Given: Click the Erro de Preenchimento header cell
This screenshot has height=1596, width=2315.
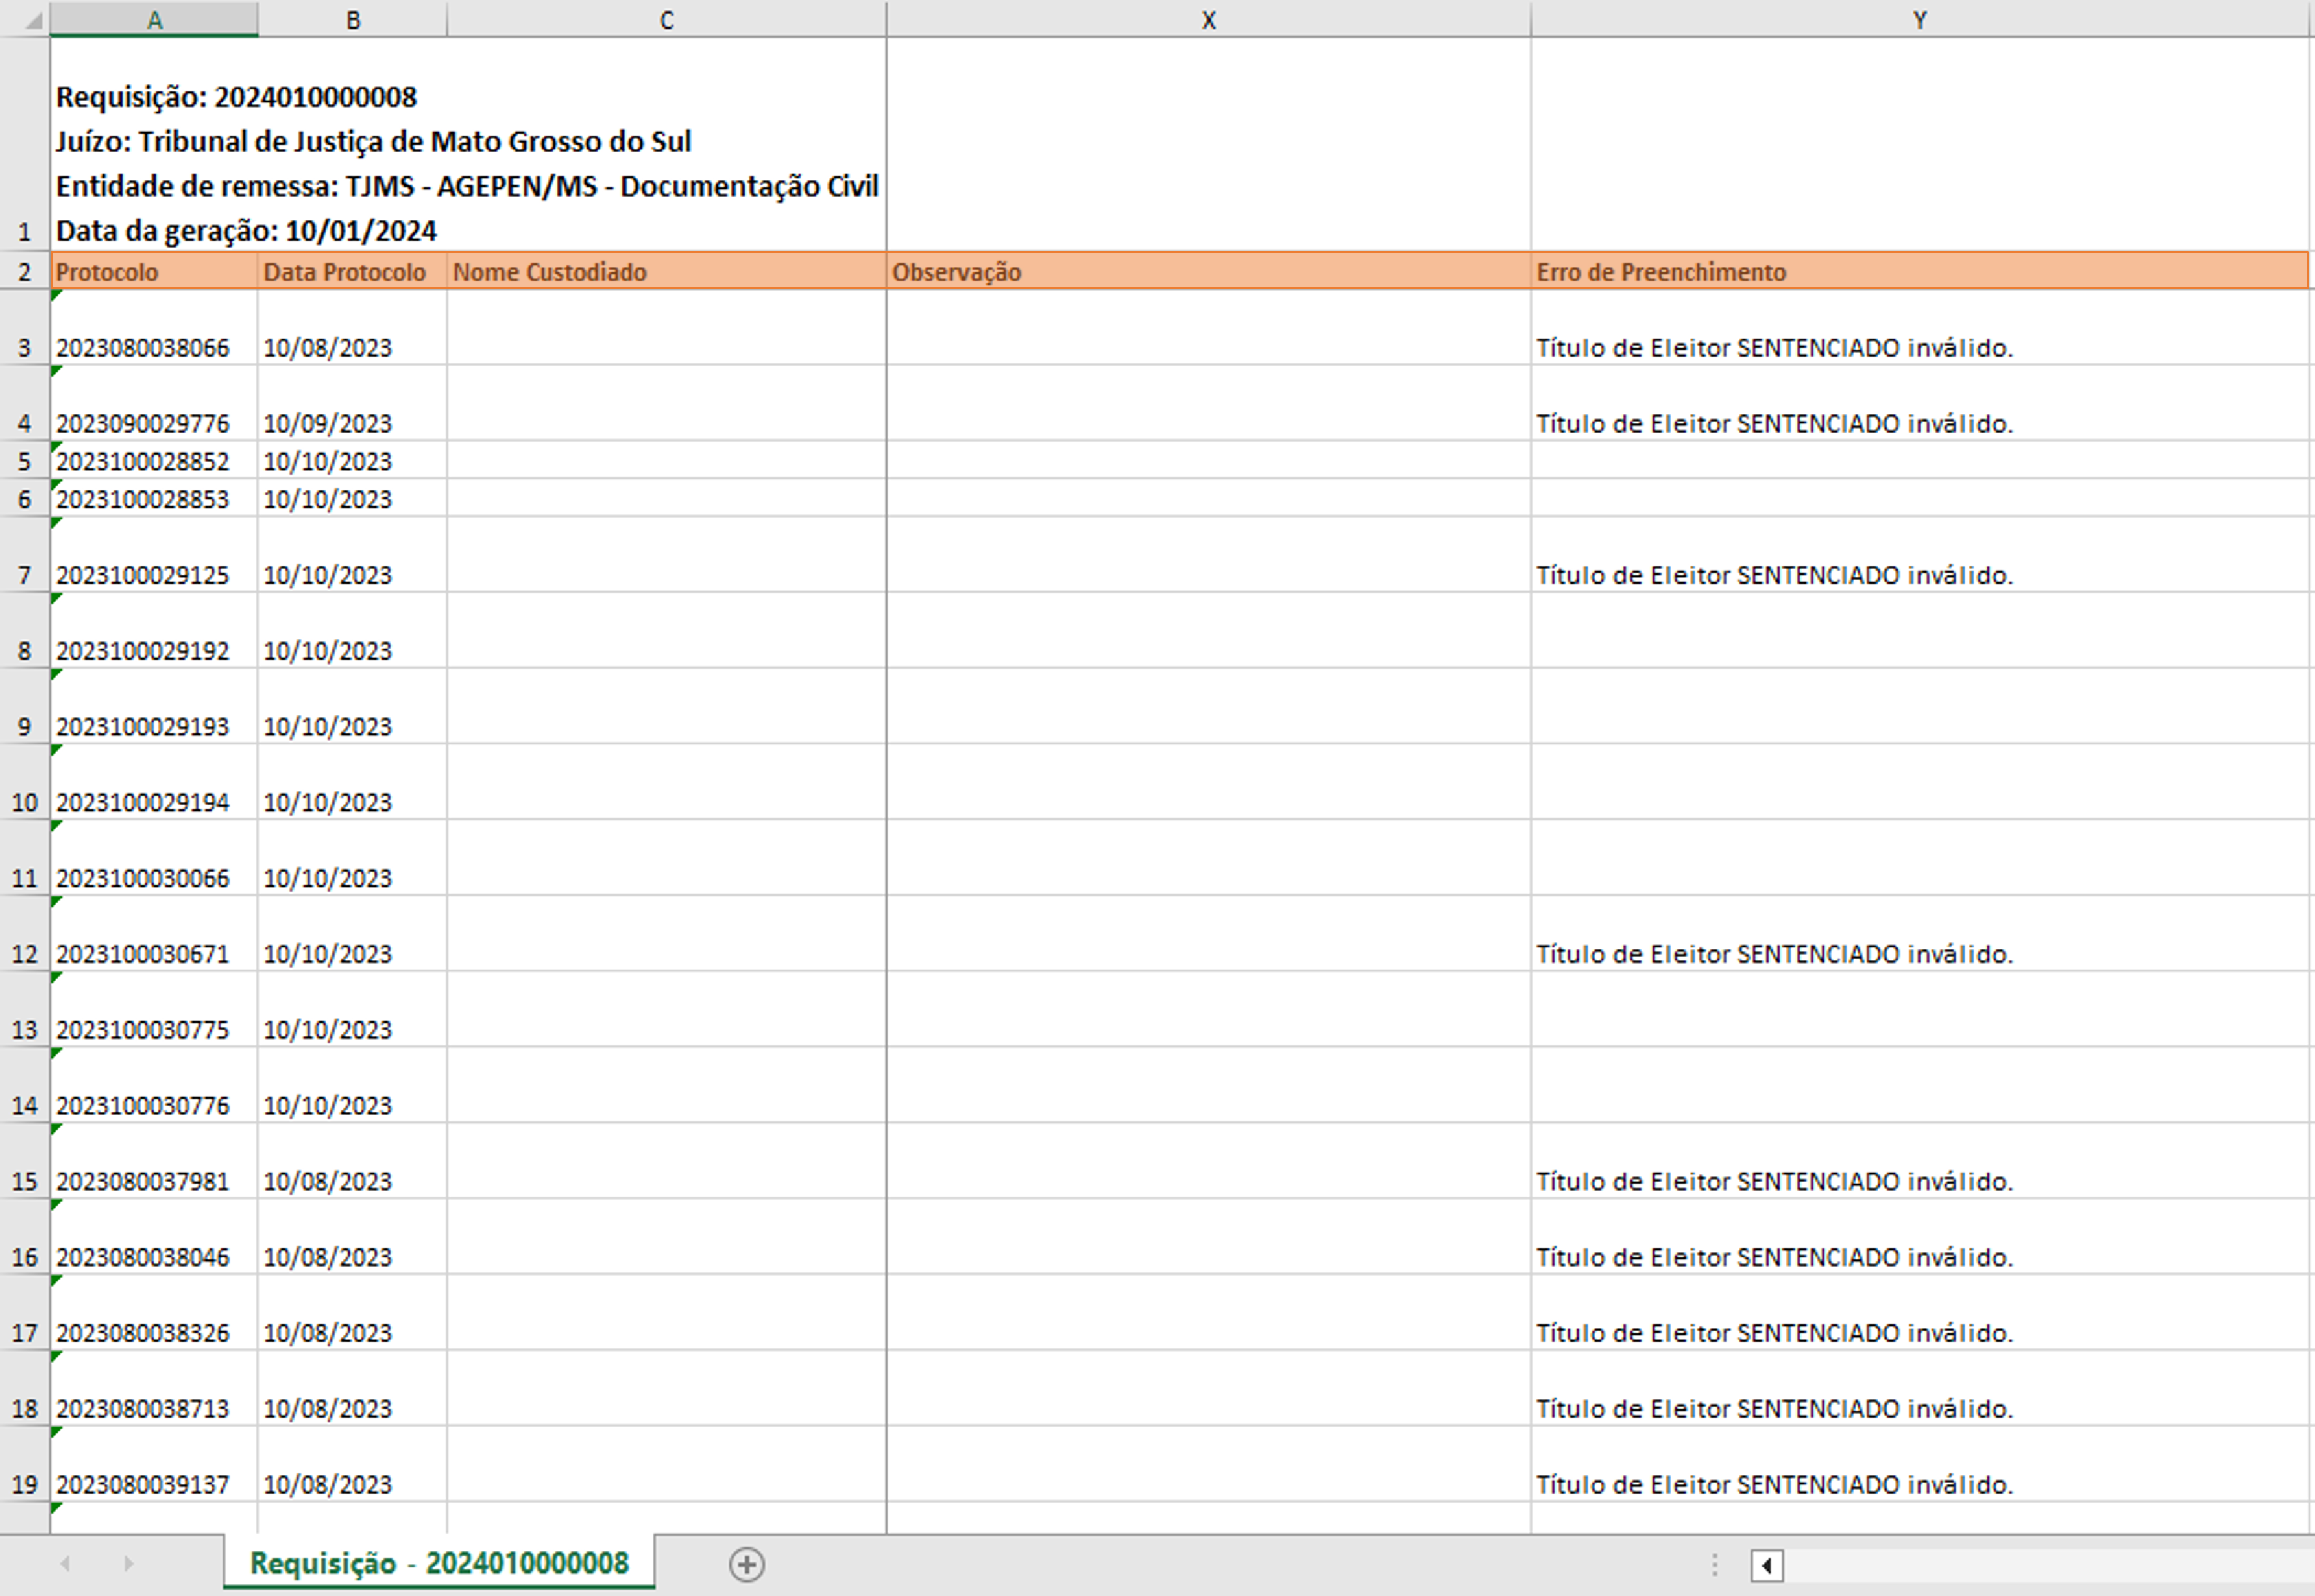Looking at the screenshot, I should pyautogui.click(x=1920, y=271).
